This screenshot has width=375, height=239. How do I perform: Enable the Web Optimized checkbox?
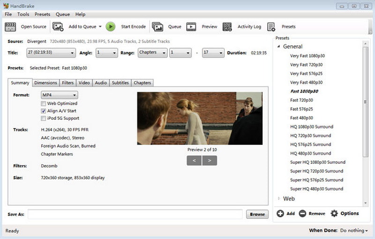point(44,103)
